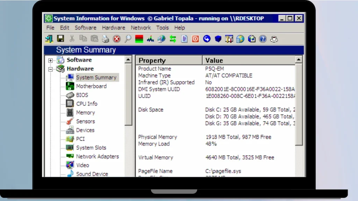Click the Copy toolbar icon
The height and width of the screenshot is (201, 358).
(x=83, y=39)
